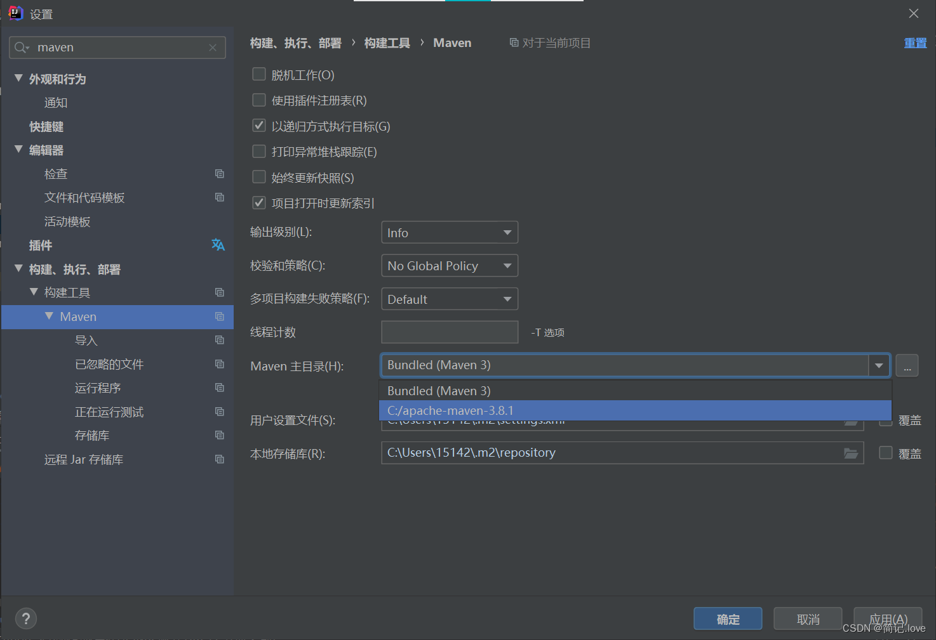The image size is (936, 640).
Task: Collapse the 外观和行为 section
Action: tap(18, 78)
